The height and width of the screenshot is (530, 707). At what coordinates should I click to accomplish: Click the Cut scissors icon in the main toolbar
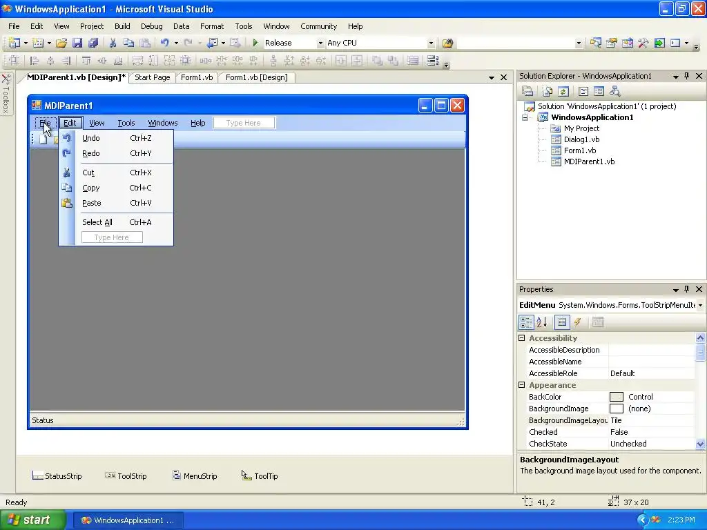tap(113, 43)
